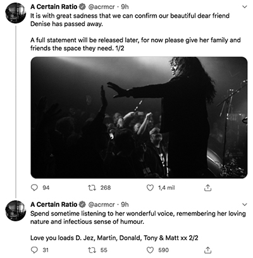Open the first tweet's chevron options menu
This screenshot has width=253, height=258.
245,7
